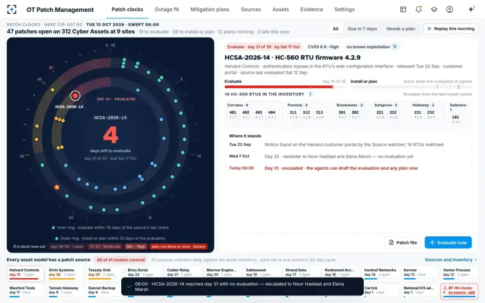Click the count badge after 'no known exploitation'
The height and width of the screenshot is (303, 485).
(x=395, y=47)
